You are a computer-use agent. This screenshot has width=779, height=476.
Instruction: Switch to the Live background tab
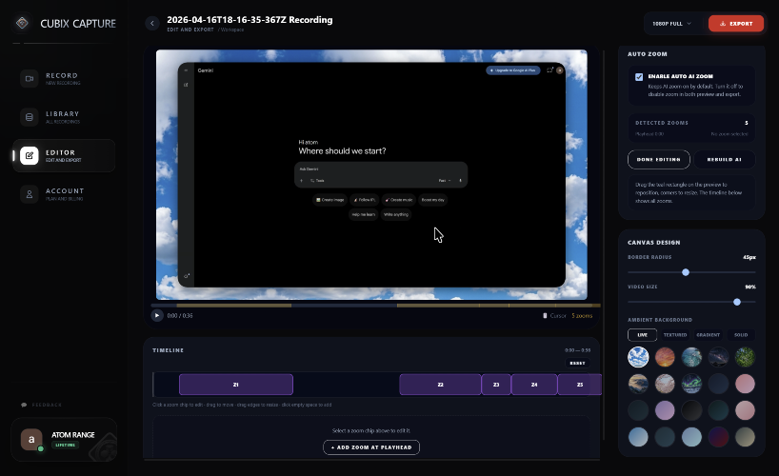tap(643, 335)
